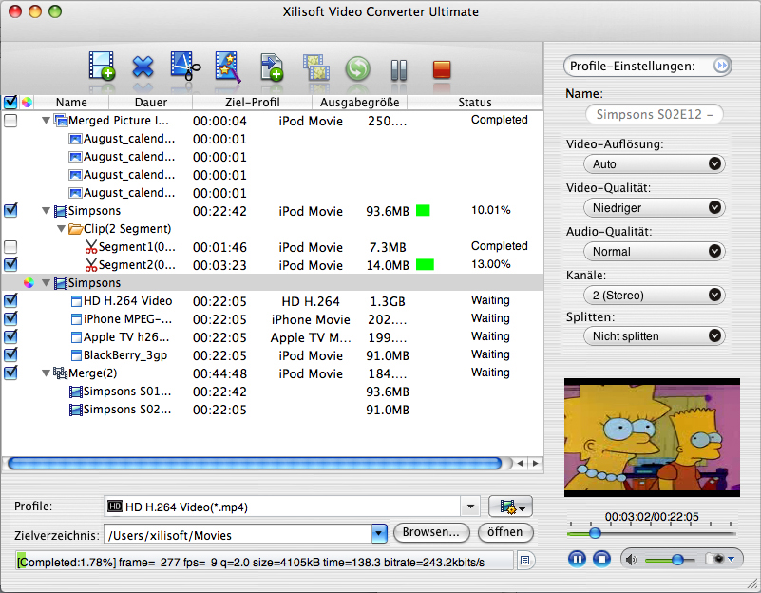The width and height of the screenshot is (761, 593).
Task: Click the profile settings button beside Profile
Action: (x=510, y=507)
